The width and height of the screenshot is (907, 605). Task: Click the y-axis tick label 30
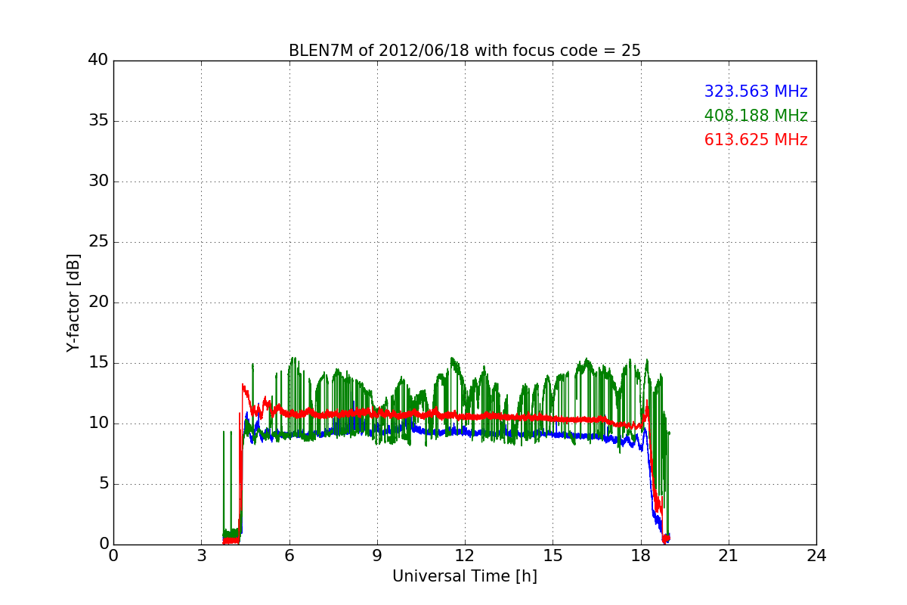click(98, 181)
